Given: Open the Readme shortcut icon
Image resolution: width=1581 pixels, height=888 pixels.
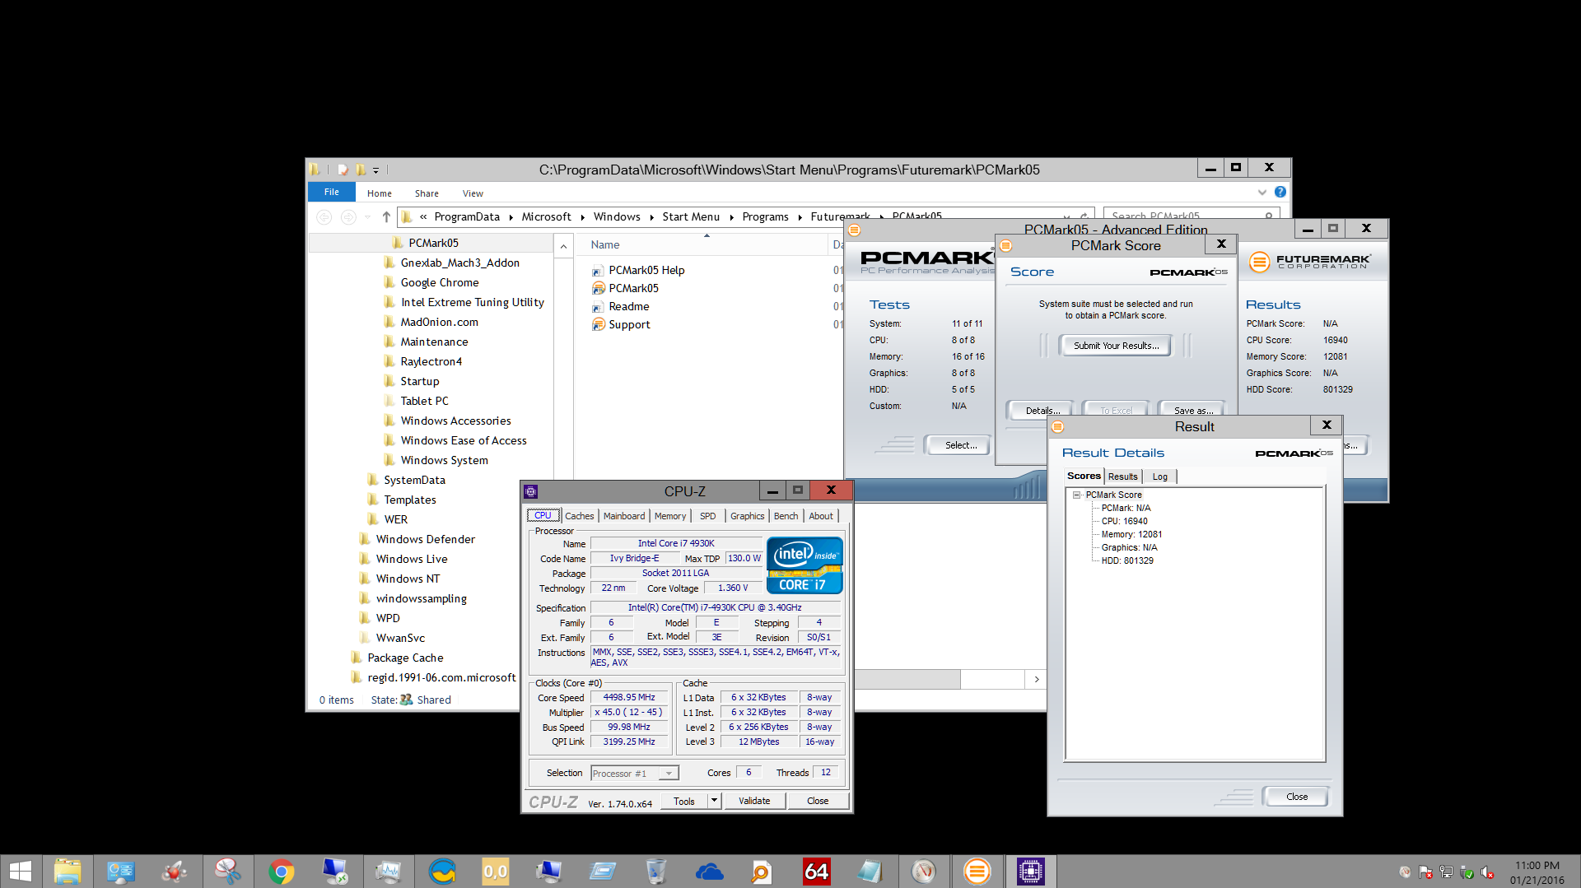Looking at the screenshot, I should click(599, 307).
